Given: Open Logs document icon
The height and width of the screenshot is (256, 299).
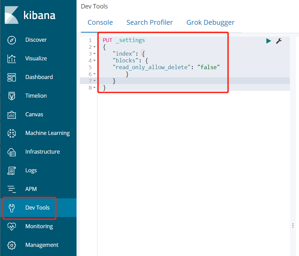Looking at the screenshot, I should pyautogui.click(x=12, y=171).
